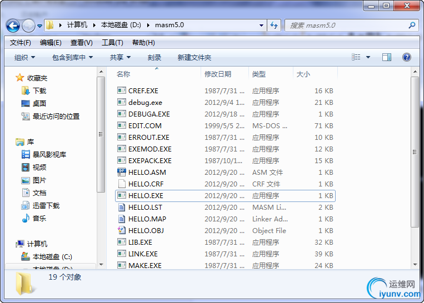Select the ERROUT.EXE file name
This screenshot has height=303, width=424.
point(149,138)
